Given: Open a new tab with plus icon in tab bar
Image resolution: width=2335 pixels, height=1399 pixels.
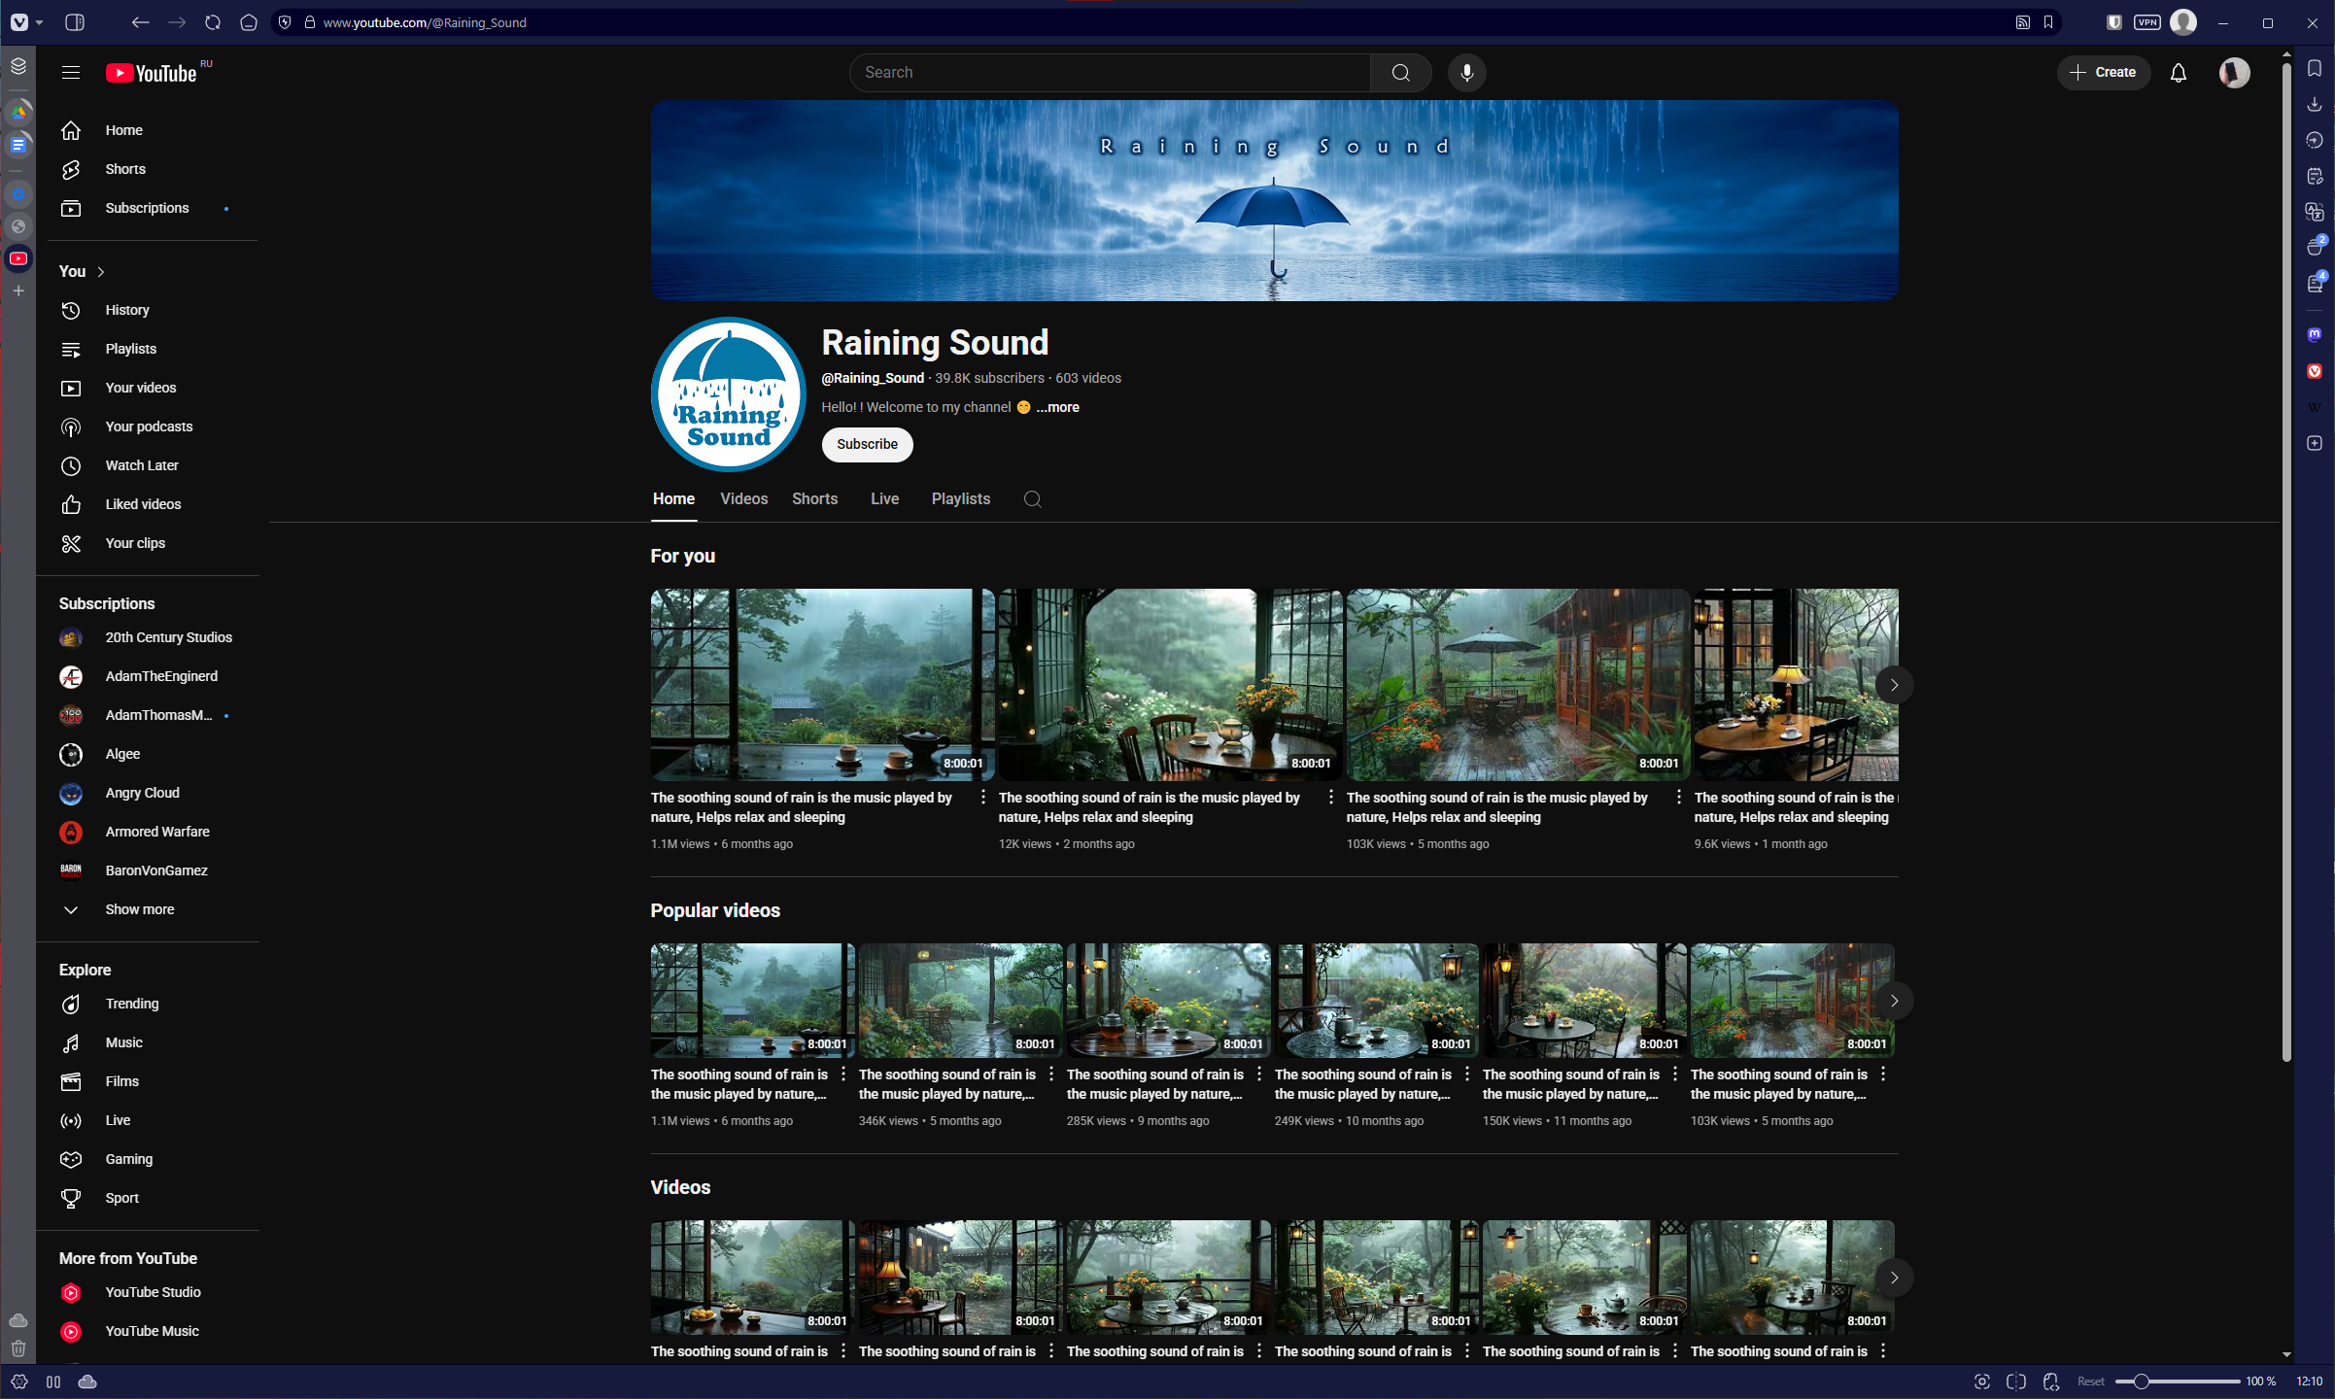Looking at the screenshot, I should click(x=18, y=290).
